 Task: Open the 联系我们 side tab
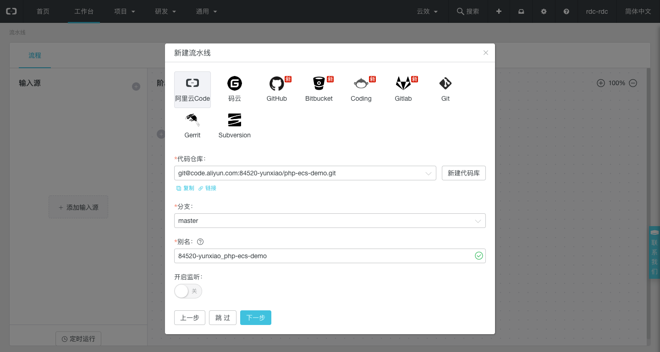click(x=654, y=252)
